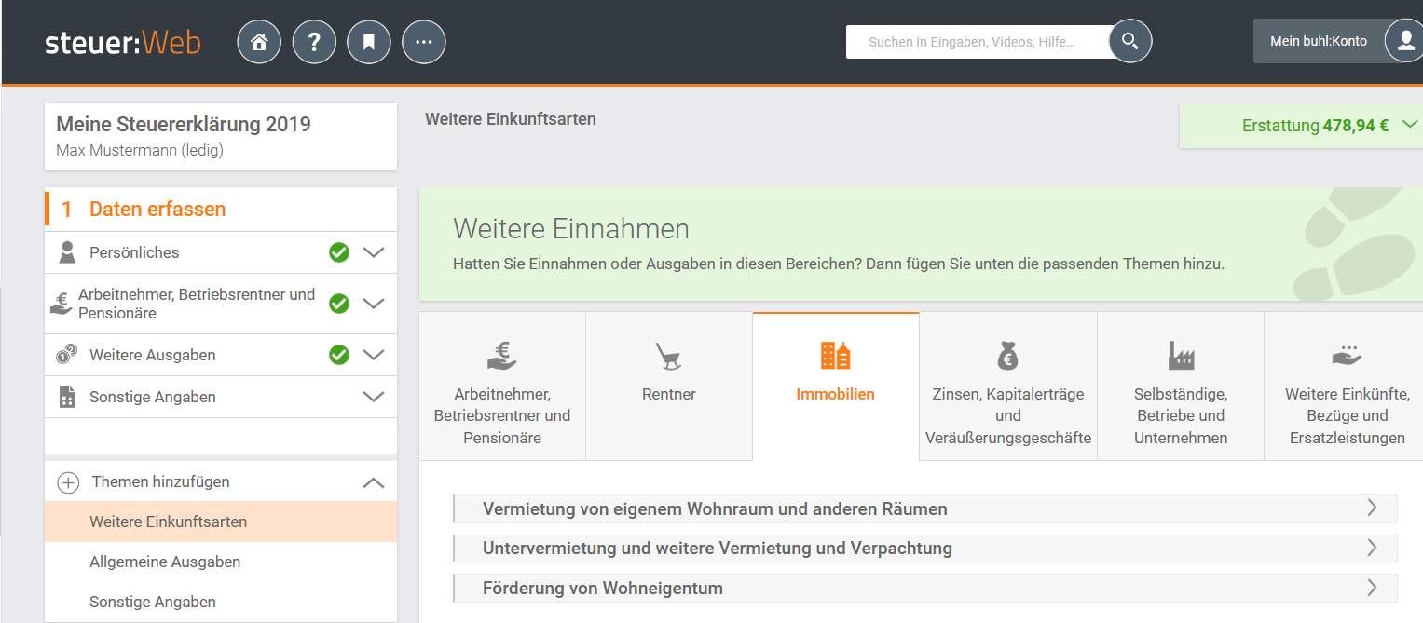Open help via question mark icon
The width and height of the screenshot is (1423, 623).
314,42
